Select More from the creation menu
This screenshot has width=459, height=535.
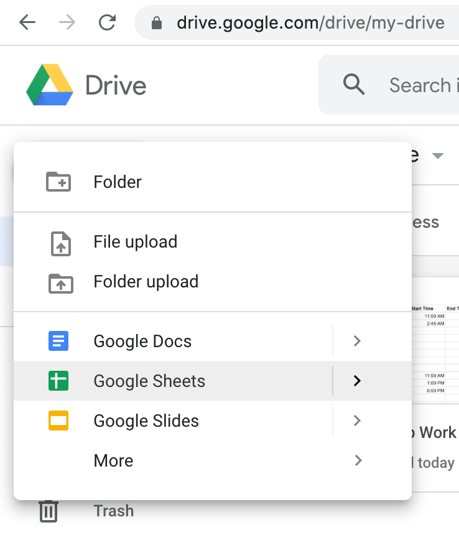(113, 460)
